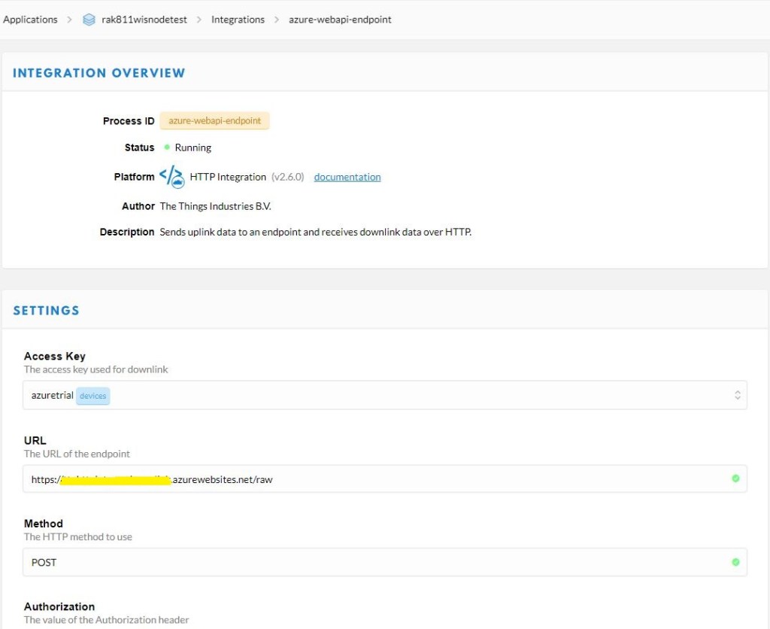Click the application stack icon in breadcrumb
The image size is (770, 629).
click(x=89, y=20)
